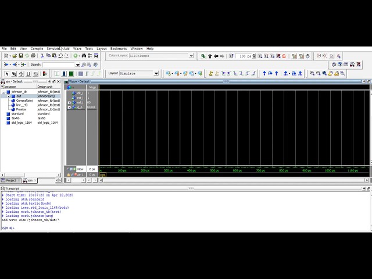Click the 0 ps cursor marker on timeline

tap(102, 175)
